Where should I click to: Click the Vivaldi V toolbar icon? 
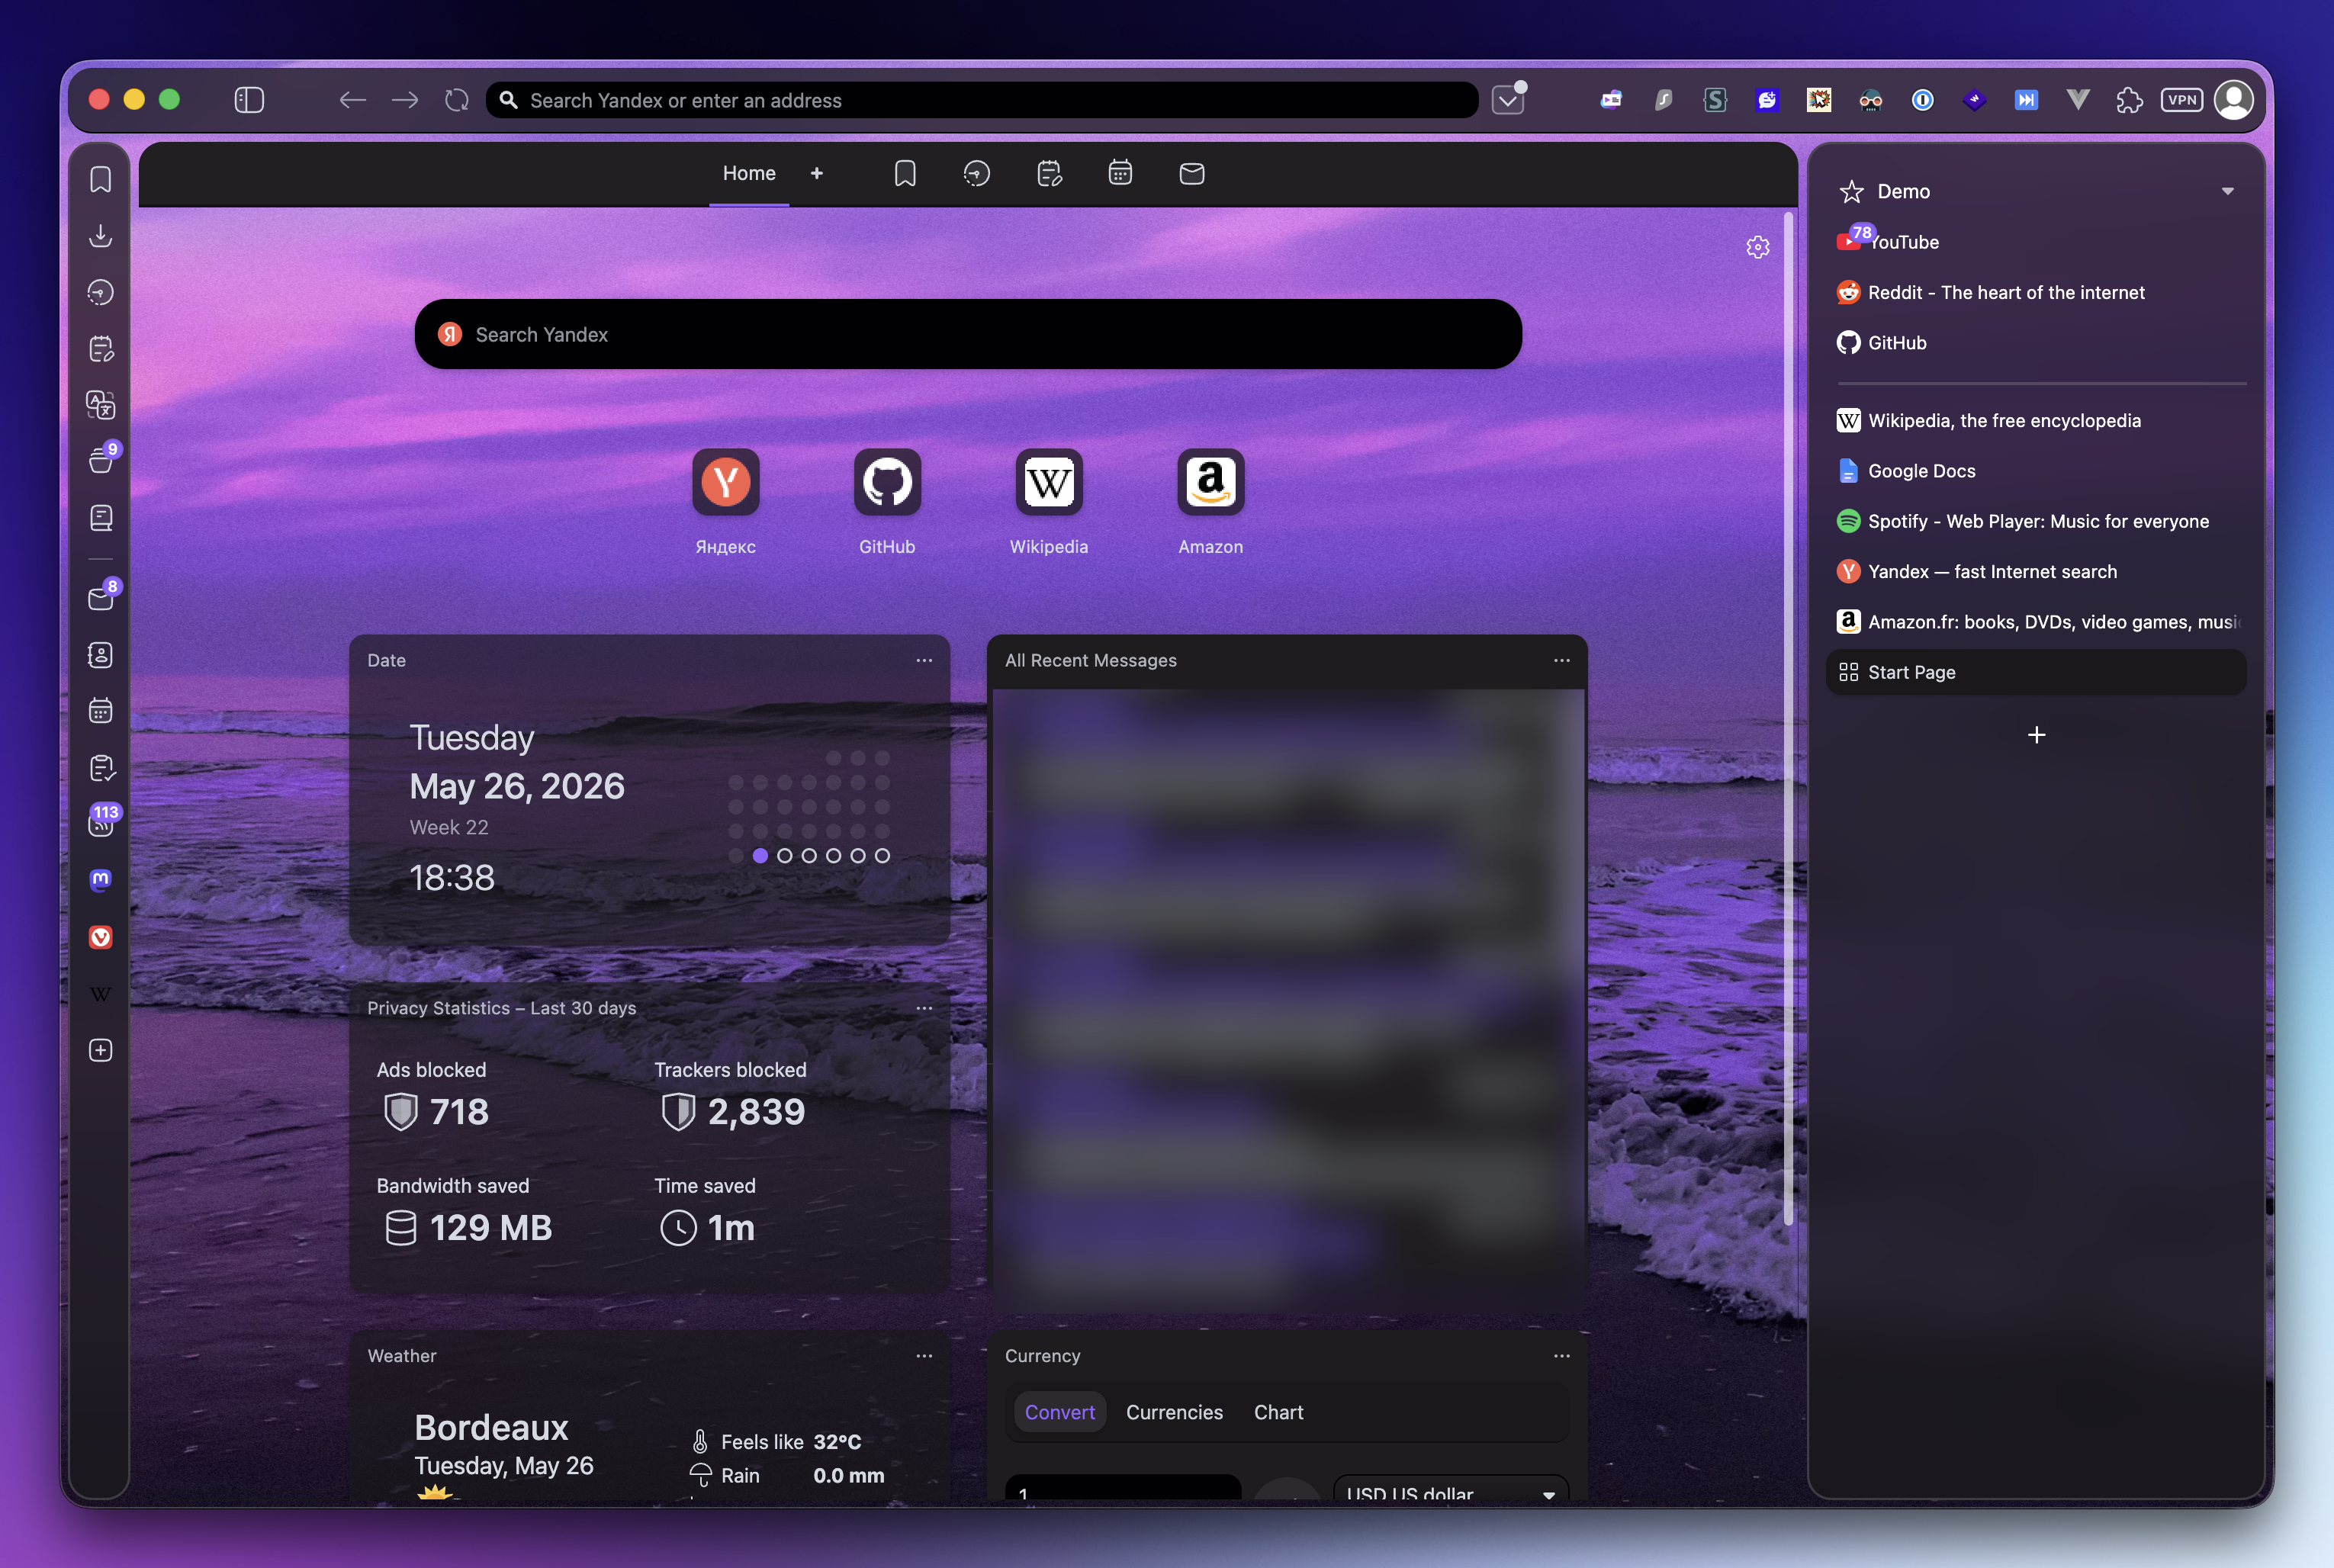[2078, 100]
